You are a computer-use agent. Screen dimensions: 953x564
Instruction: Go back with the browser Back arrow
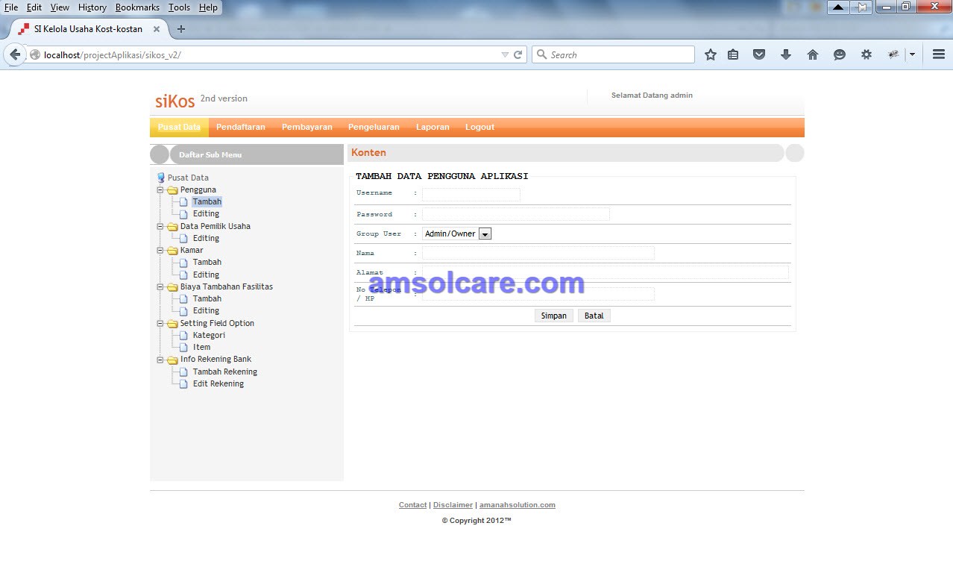[15, 54]
